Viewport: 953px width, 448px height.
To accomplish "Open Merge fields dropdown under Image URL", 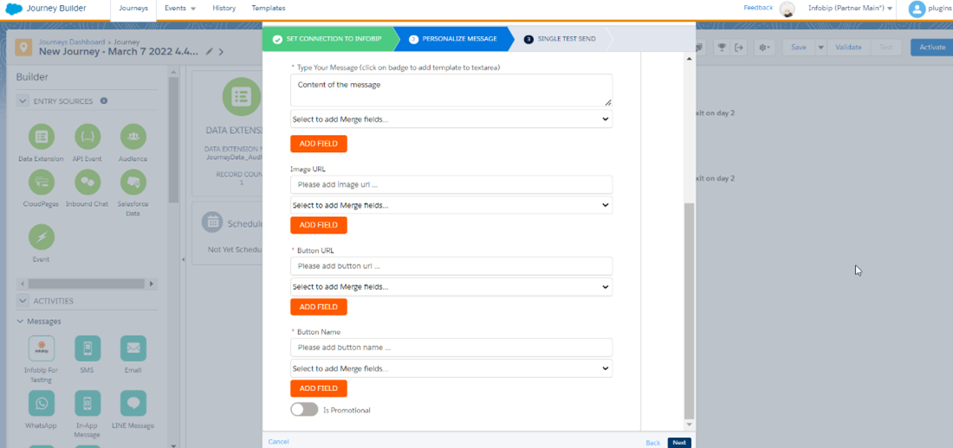I will 451,205.
